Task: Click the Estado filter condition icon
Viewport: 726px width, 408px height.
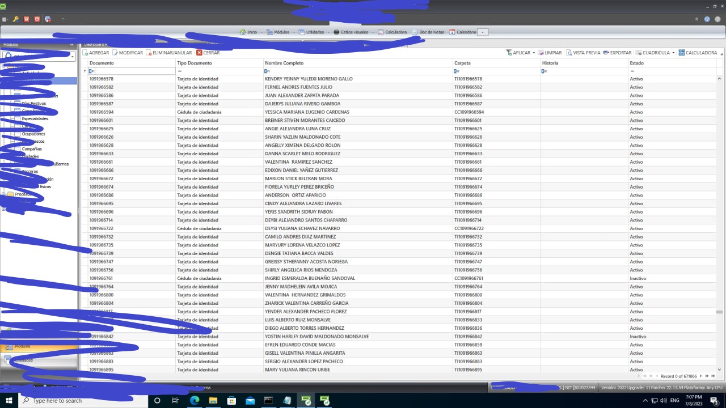Action: [x=632, y=71]
